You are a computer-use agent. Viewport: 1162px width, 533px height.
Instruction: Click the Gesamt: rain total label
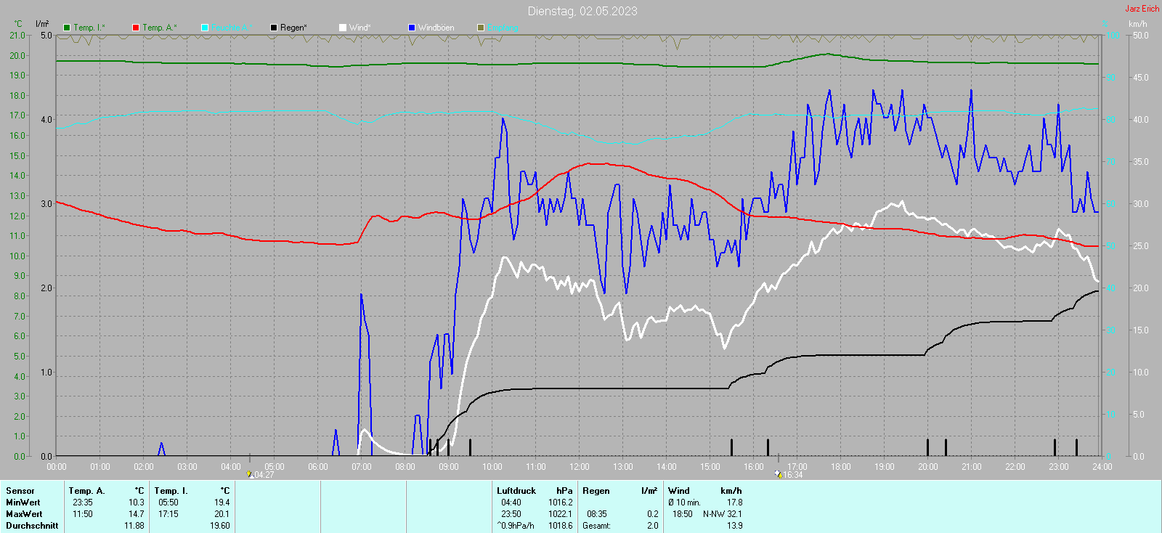pyautogui.click(x=596, y=526)
